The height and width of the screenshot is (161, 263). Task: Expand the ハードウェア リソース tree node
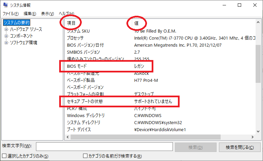(6, 30)
